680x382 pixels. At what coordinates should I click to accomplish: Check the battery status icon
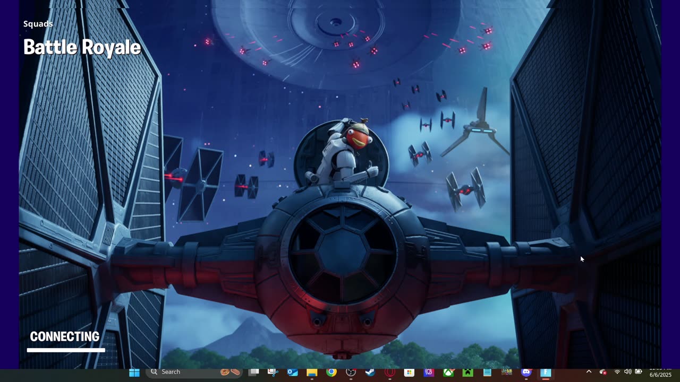[x=639, y=372]
